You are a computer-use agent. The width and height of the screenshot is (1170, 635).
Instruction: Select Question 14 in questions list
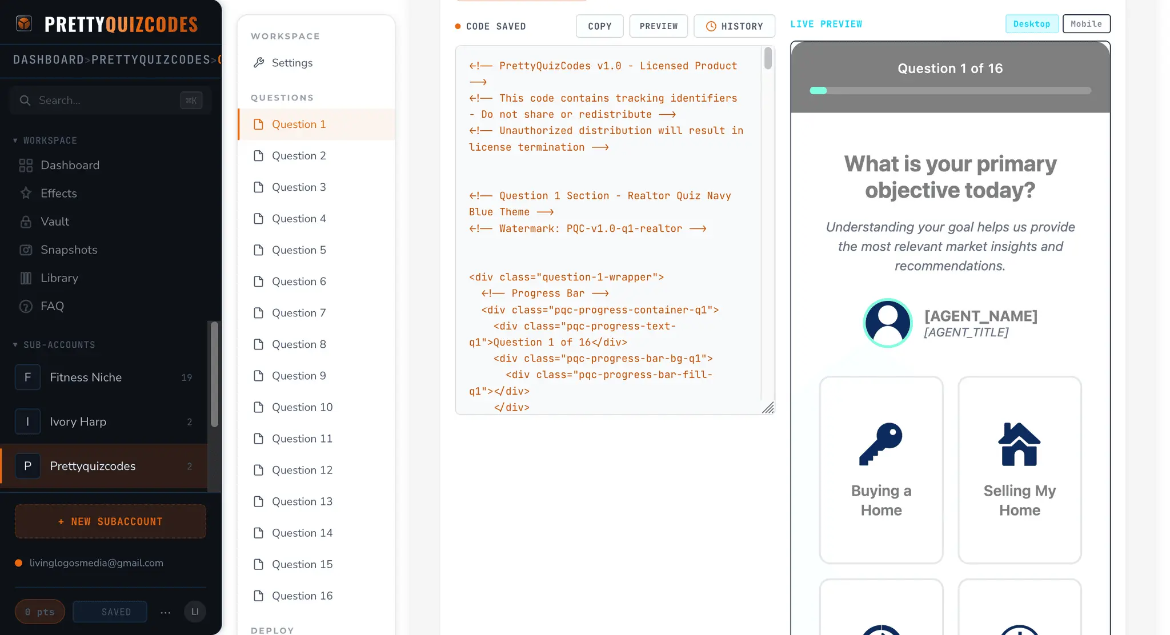point(316,533)
